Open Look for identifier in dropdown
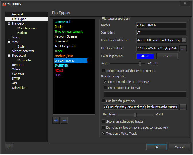Image resolution: width=193 pixels, height=155 pixels. [x=184, y=40]
